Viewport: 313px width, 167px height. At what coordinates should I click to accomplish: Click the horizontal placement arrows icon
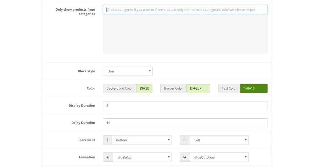[x=185, y=140]
